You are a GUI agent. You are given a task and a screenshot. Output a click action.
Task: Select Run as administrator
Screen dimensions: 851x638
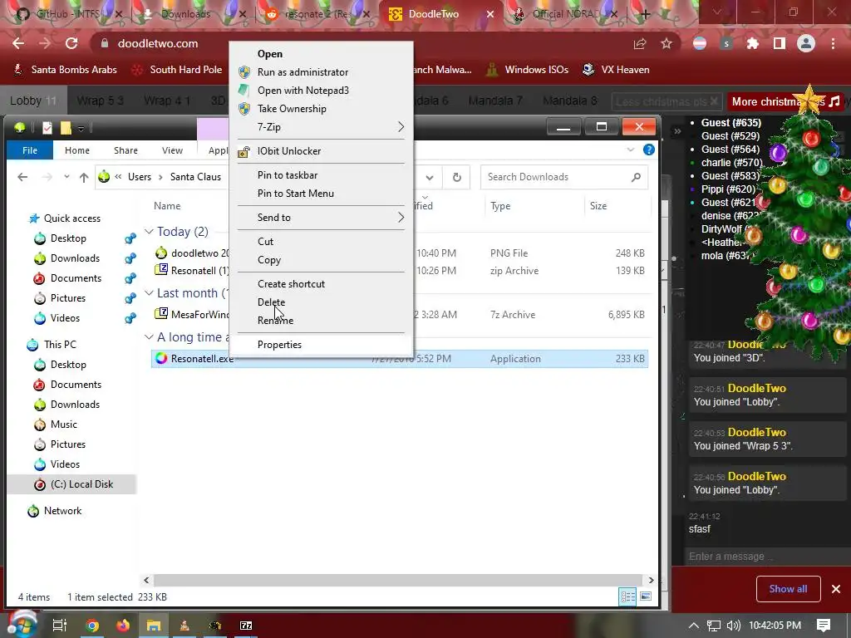tap(303, 72)
